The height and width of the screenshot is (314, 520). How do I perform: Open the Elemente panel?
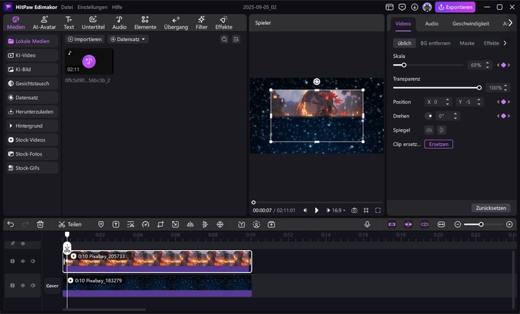point(145,23)
